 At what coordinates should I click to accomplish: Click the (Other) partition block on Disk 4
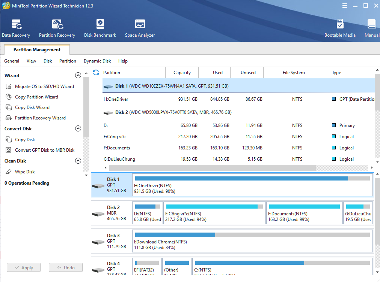click(x=177, y=266)
